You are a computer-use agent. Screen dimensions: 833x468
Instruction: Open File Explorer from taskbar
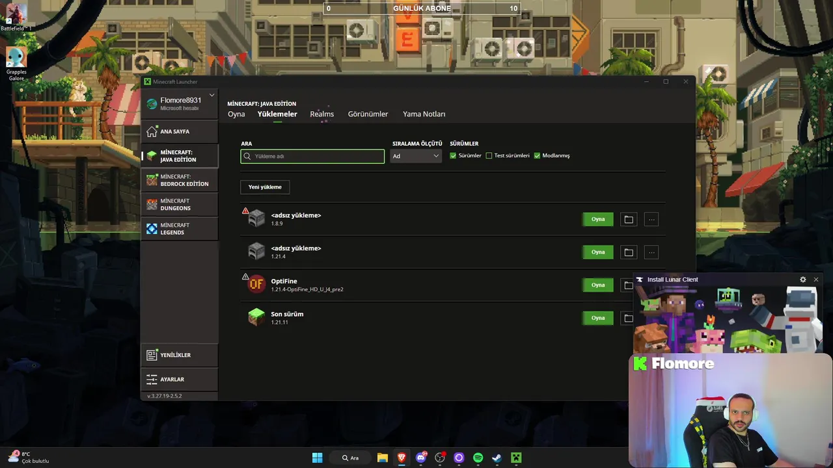point(383,458)
